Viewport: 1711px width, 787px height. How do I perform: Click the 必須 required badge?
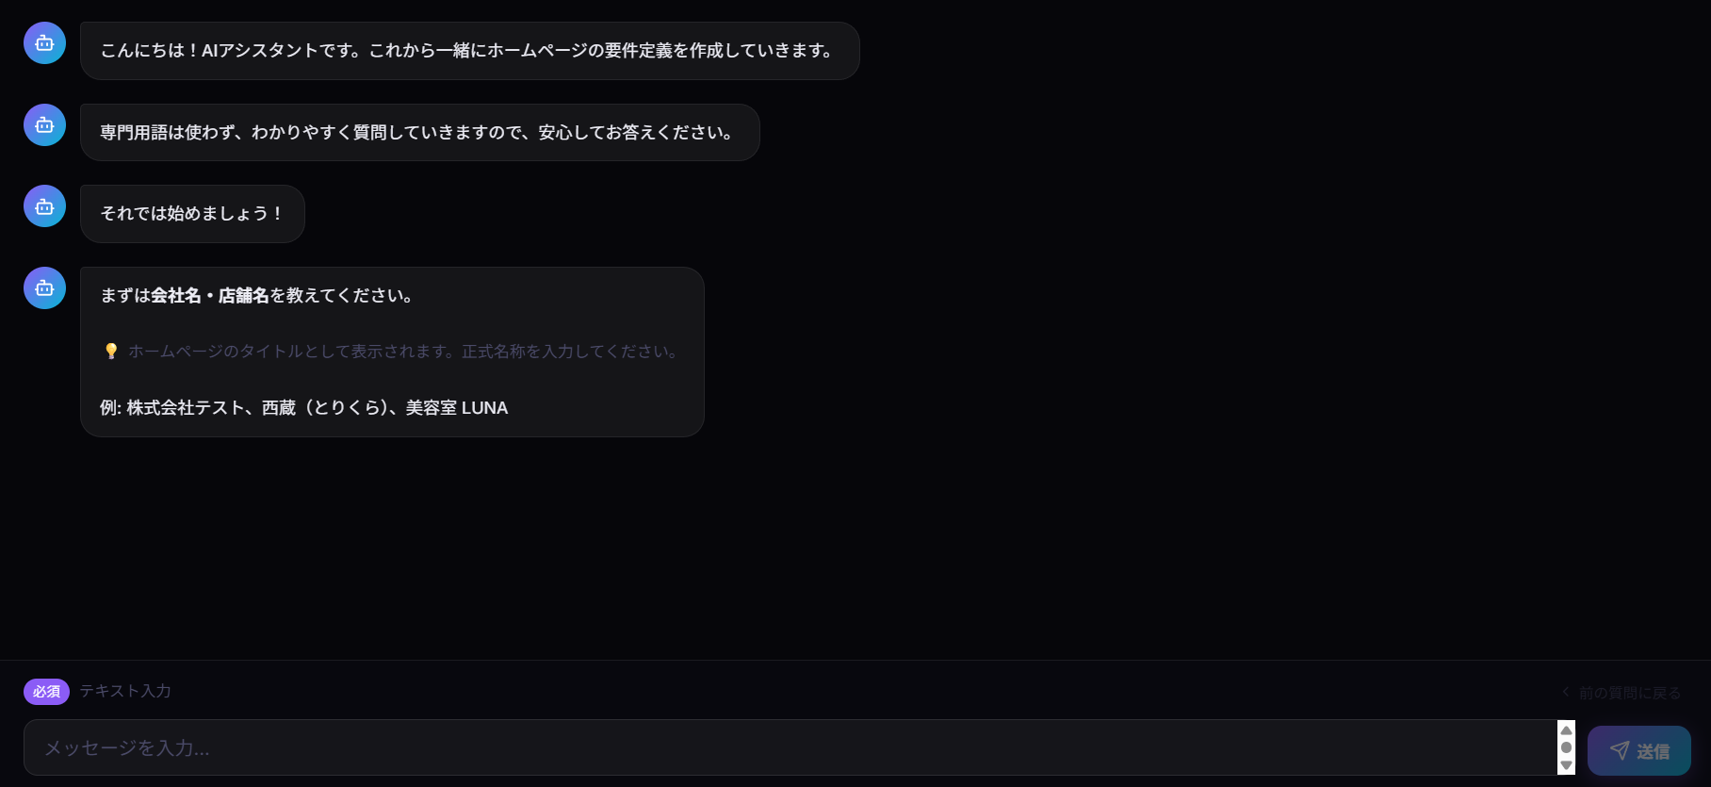click(x=46, y=691)
